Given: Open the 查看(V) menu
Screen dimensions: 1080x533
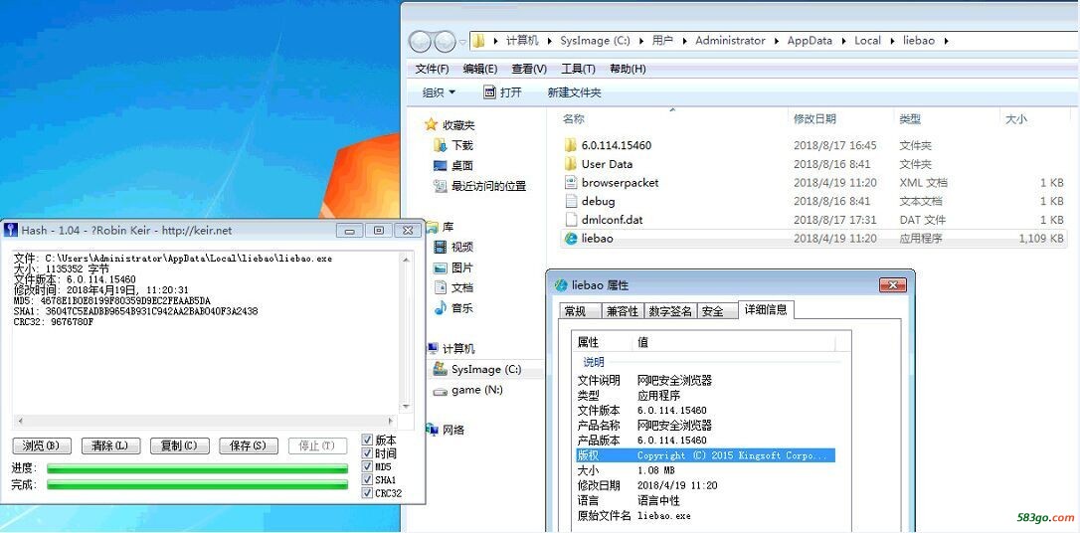Looking at the screenshot, I should point(529,69).
